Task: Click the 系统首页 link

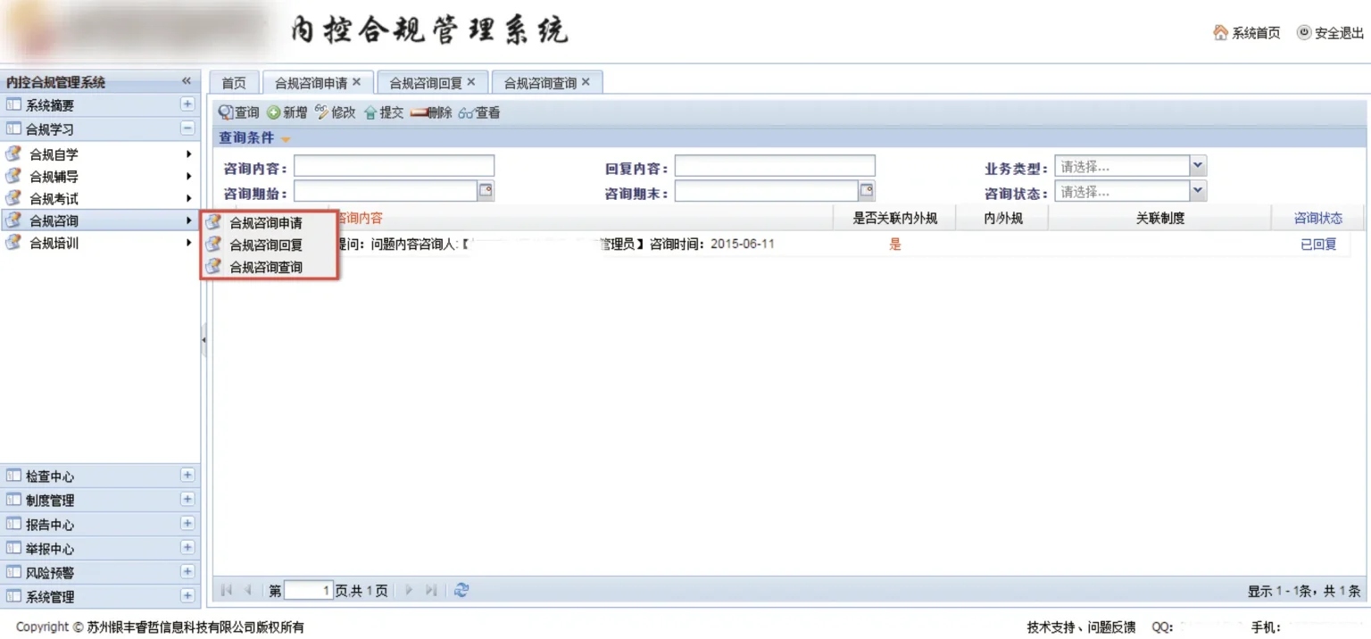Action: (1247, 33)
